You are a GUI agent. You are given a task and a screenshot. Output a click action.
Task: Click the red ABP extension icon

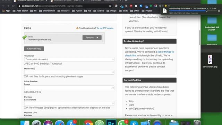(131, 6)
